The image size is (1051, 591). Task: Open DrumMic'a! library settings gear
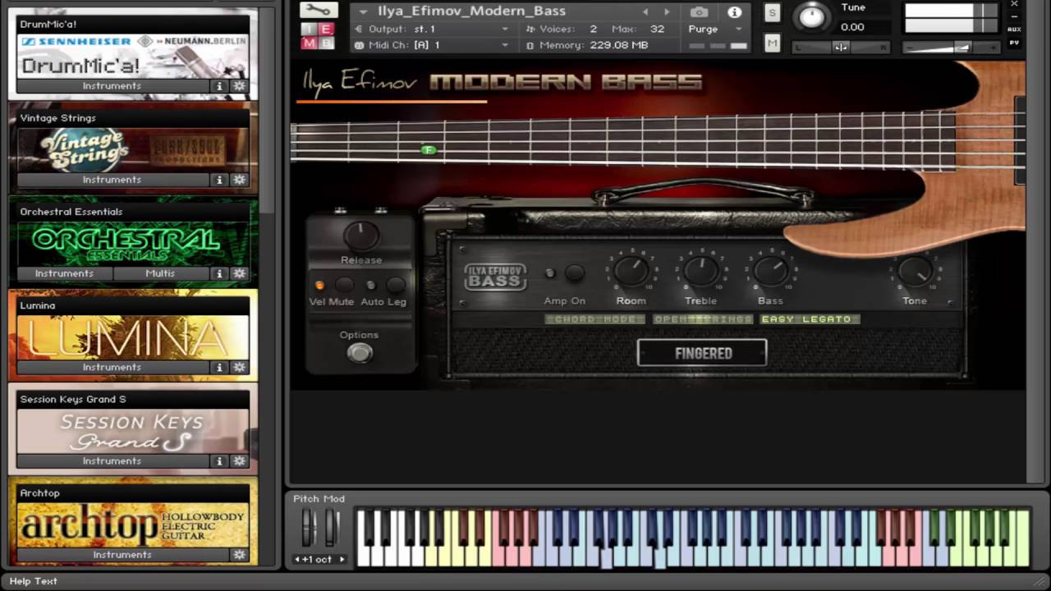tap(239, 86)
